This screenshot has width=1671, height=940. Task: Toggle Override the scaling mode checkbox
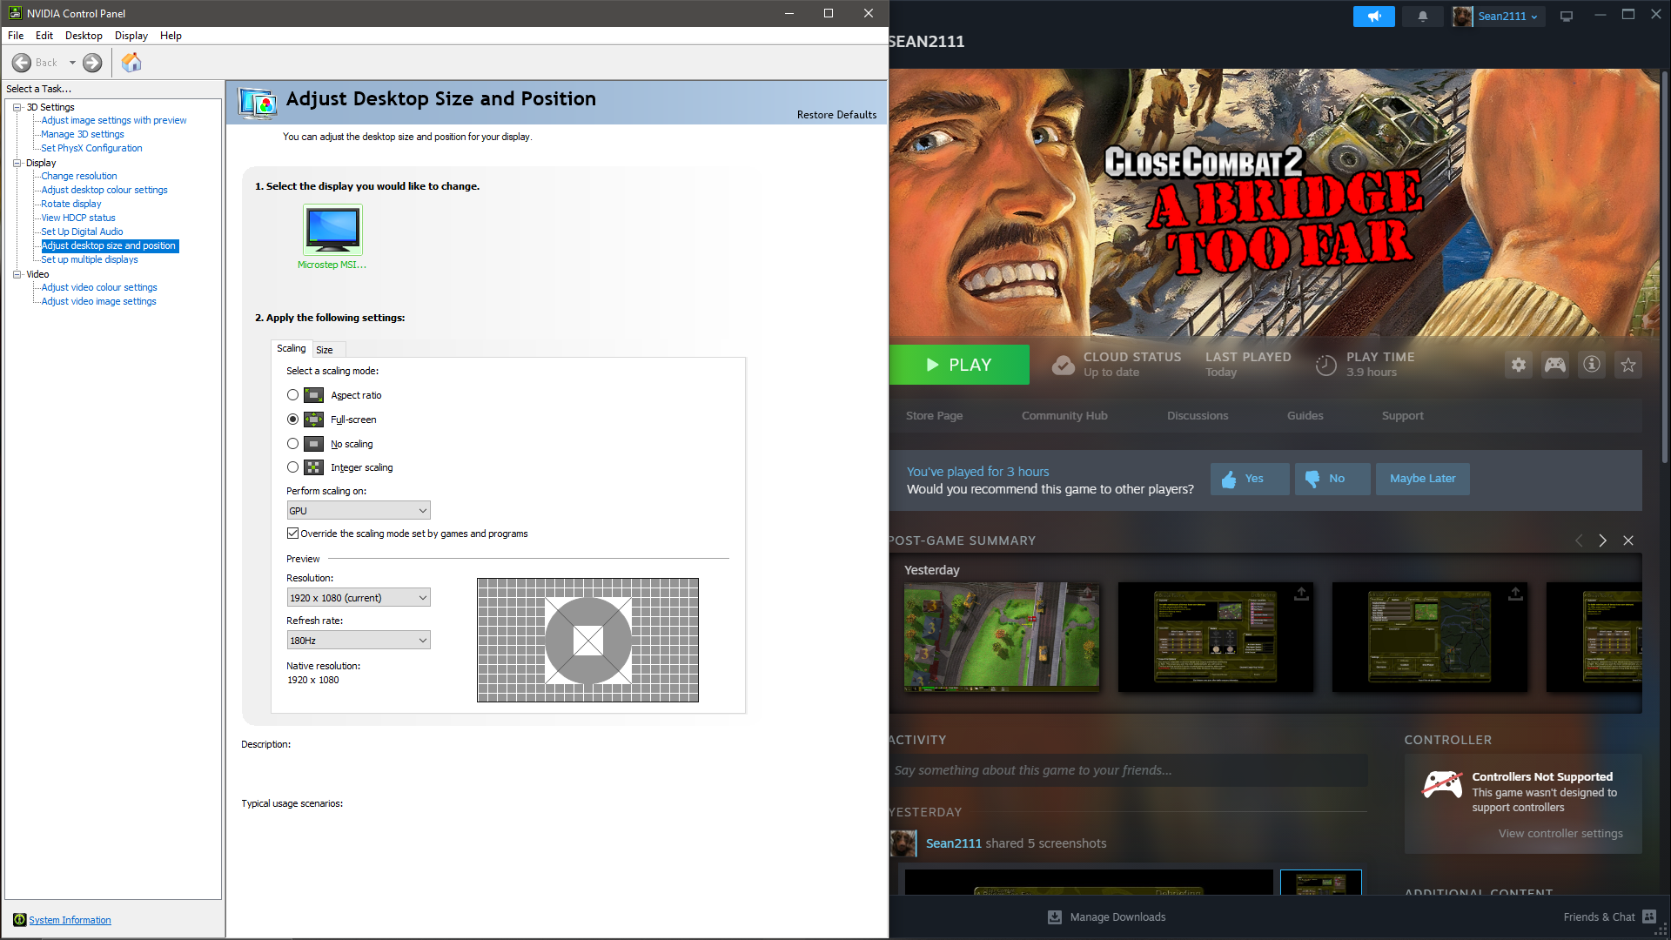tap(292, 534)
